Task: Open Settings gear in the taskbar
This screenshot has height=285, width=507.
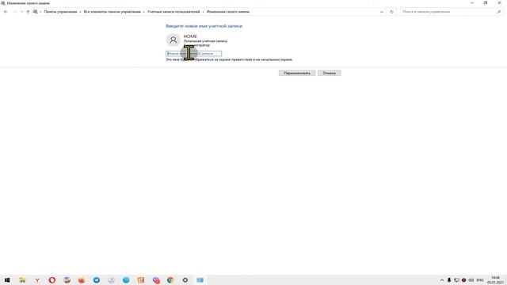Action: 185,279
